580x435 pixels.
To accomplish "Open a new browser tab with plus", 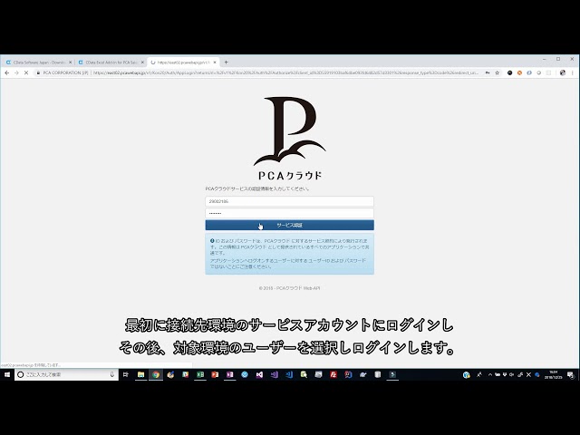I will click(226, 63).
